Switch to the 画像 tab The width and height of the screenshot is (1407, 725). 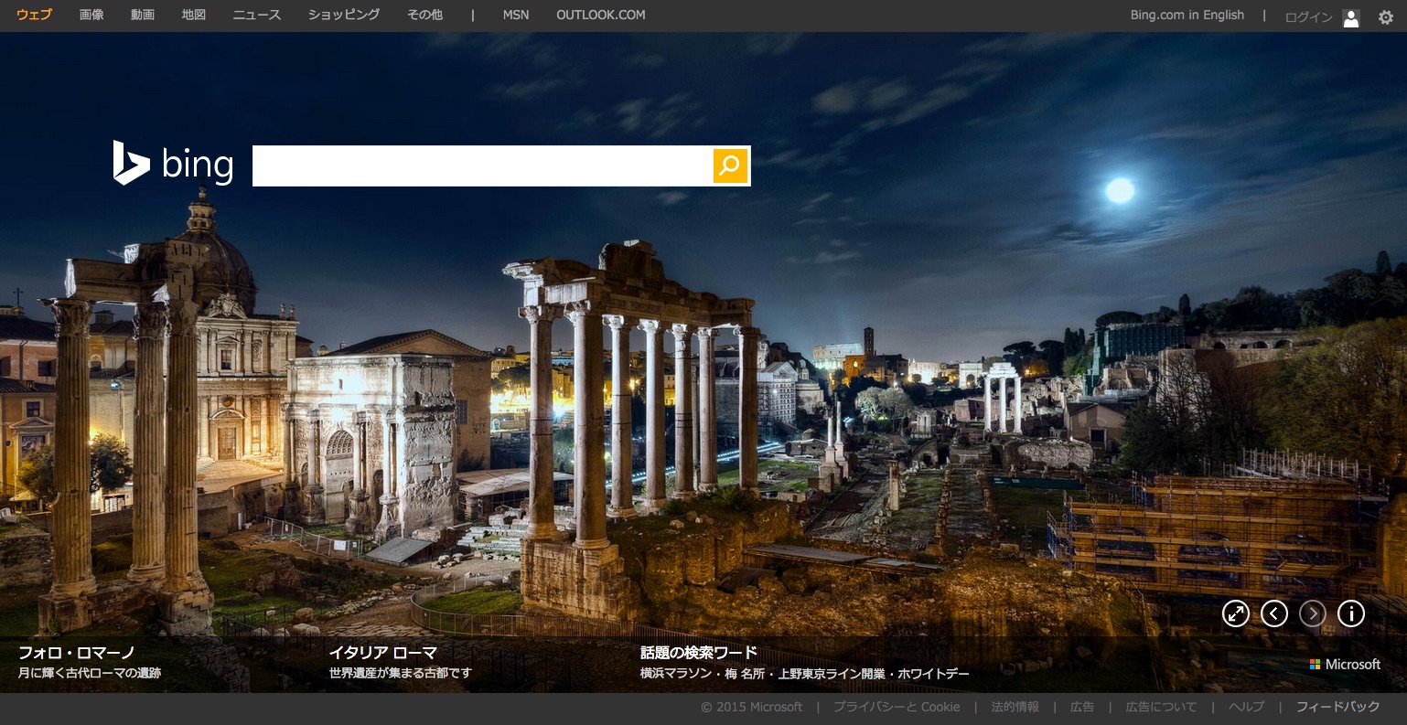tap(91, 16)
